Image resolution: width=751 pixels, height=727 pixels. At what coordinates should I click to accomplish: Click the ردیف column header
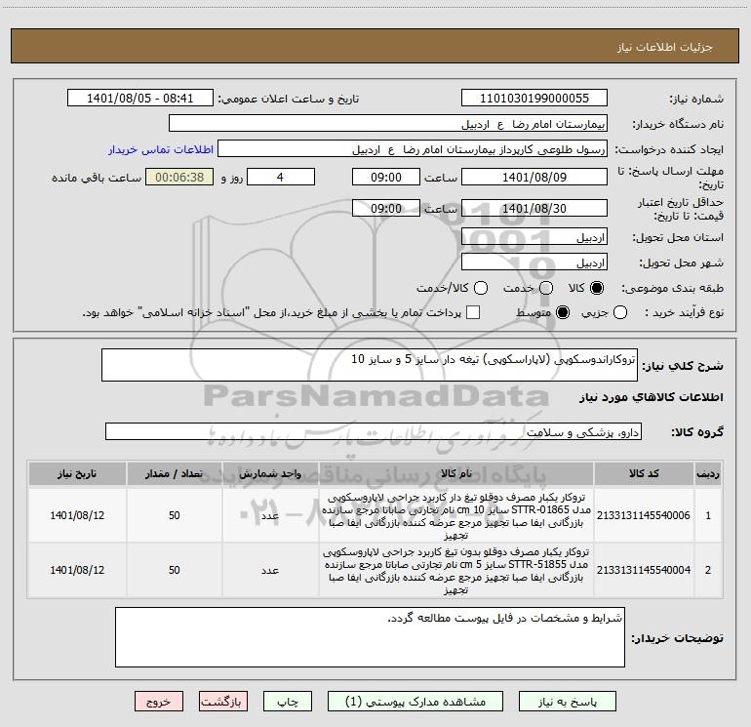pos(708,473)
